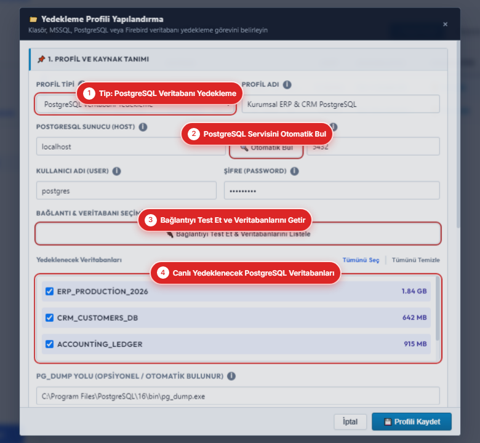Click Bağlantıyı Test Et & Veritabanlarını Listele button
The image size is (480, 443).
(238, 234)
